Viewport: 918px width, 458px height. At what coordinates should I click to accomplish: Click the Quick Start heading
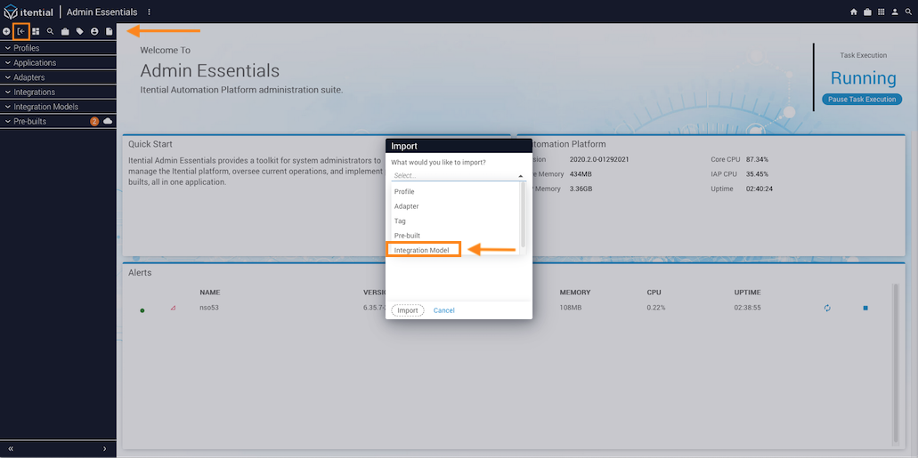150,144
